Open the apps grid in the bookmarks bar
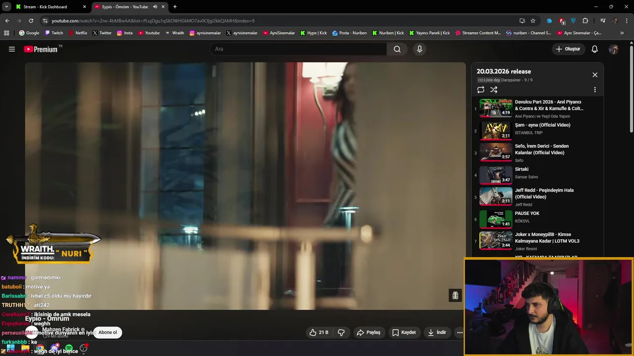 pyautogui.click(x=6, y=33)
